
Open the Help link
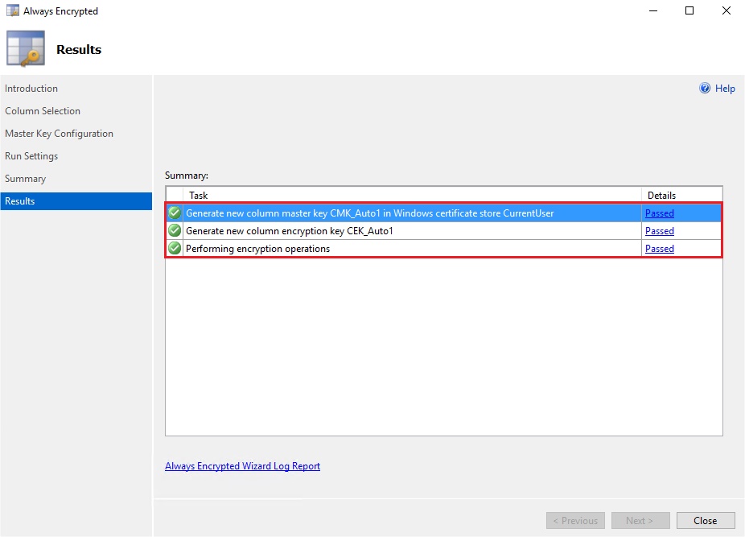click(x=725, y=89)
